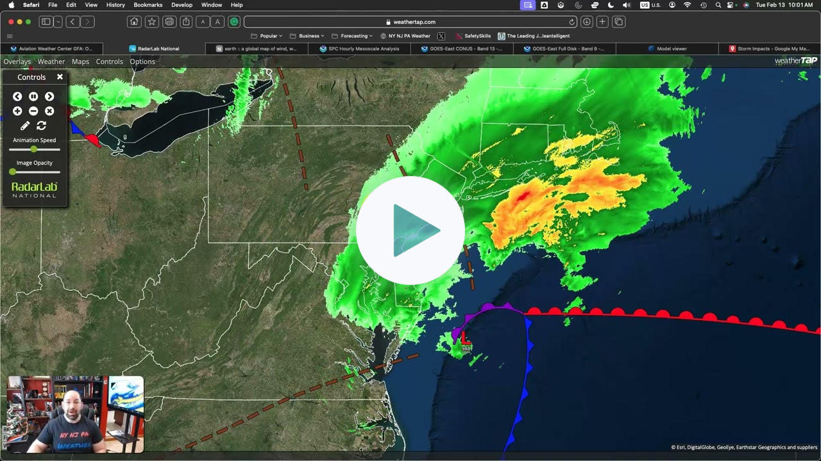The height and width of the screenshot is (461, 821).
Task: Open the Overlays menu
Action: pos(17,61)
